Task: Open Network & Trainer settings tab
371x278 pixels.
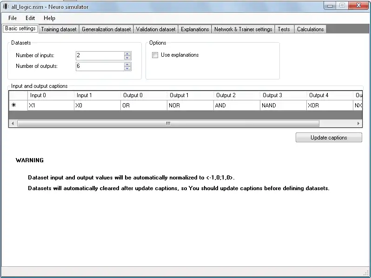Action: (243, 29)
